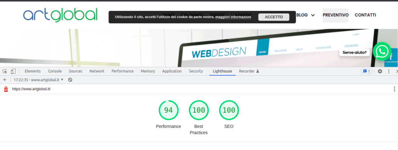398x150 pixels.
Task: Open the Application tab
Action: (x=172, y=72)
